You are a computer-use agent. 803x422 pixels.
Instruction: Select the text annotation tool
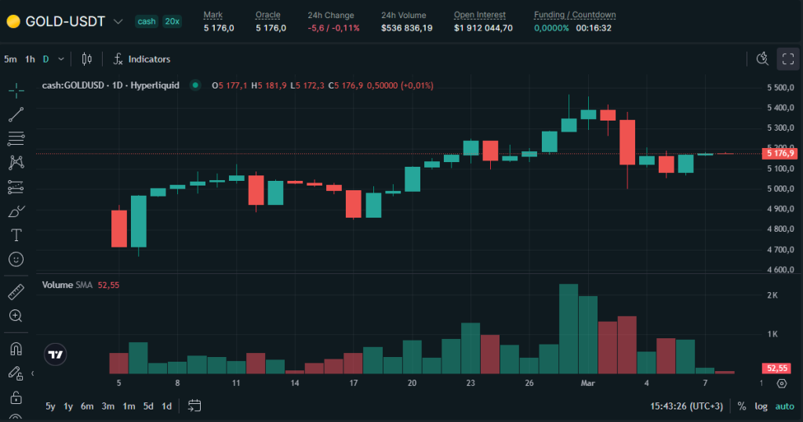(16, 235)
